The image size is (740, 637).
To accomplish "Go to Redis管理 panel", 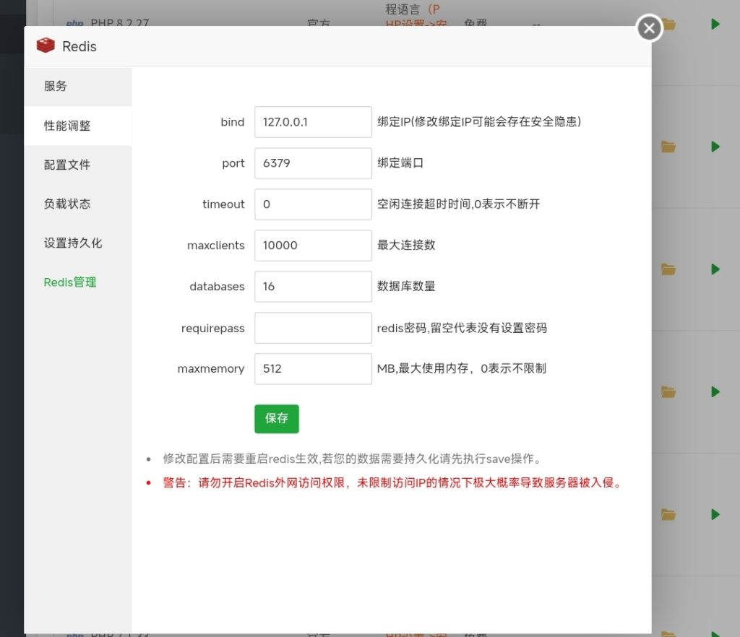I will 69,282.
